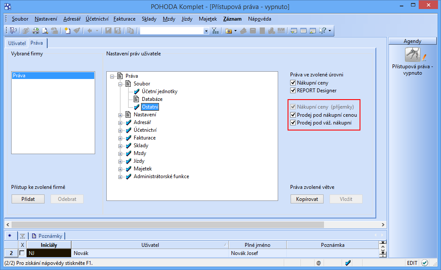Sort by the Uživatel column header
Viewport: 441px width, 270px height.
(150, 245)
